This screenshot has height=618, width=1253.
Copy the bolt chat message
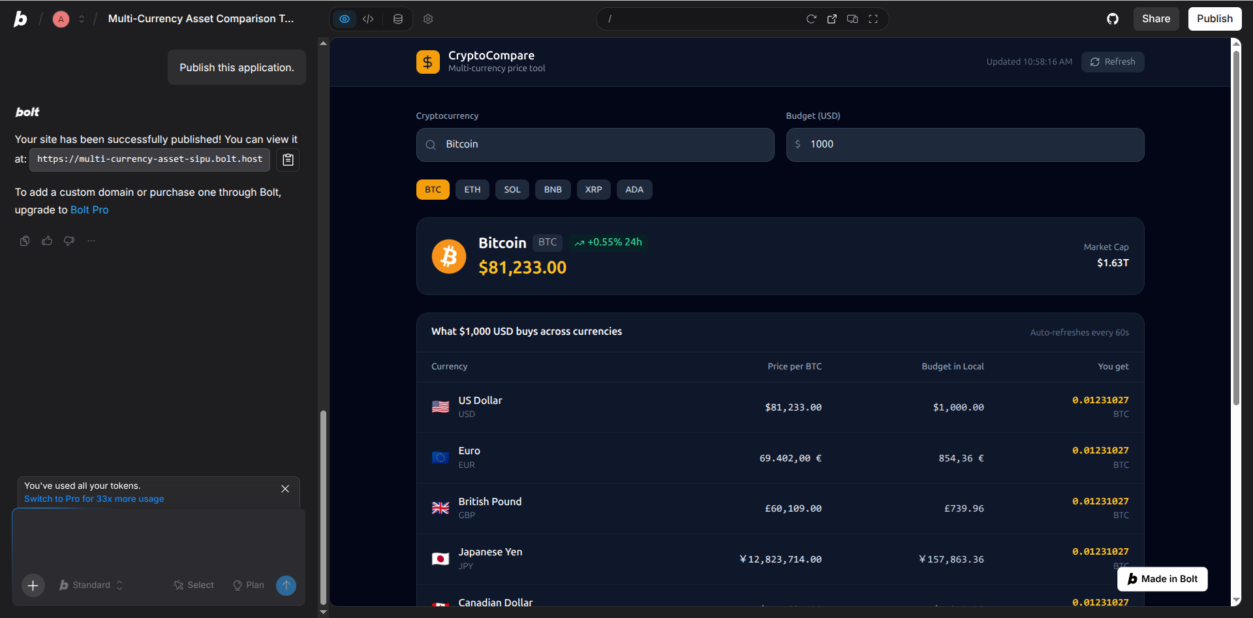click(25, 241)
